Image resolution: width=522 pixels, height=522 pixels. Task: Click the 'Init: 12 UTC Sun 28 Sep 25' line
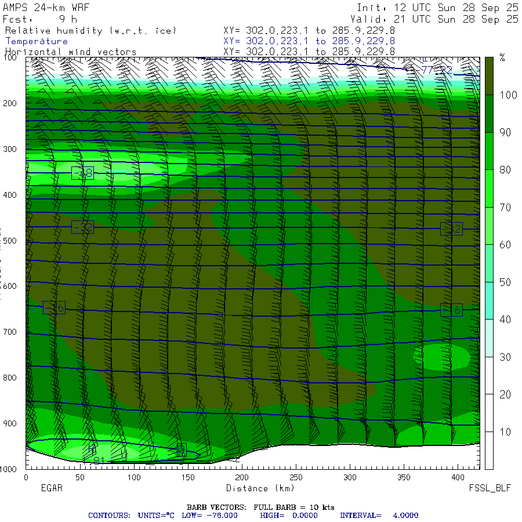point(437,8)
